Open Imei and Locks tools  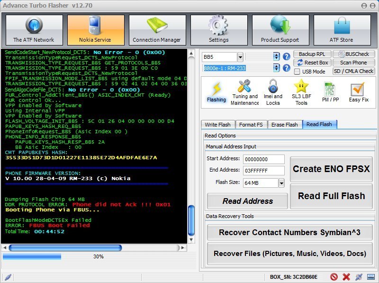[x=273, y=92]
